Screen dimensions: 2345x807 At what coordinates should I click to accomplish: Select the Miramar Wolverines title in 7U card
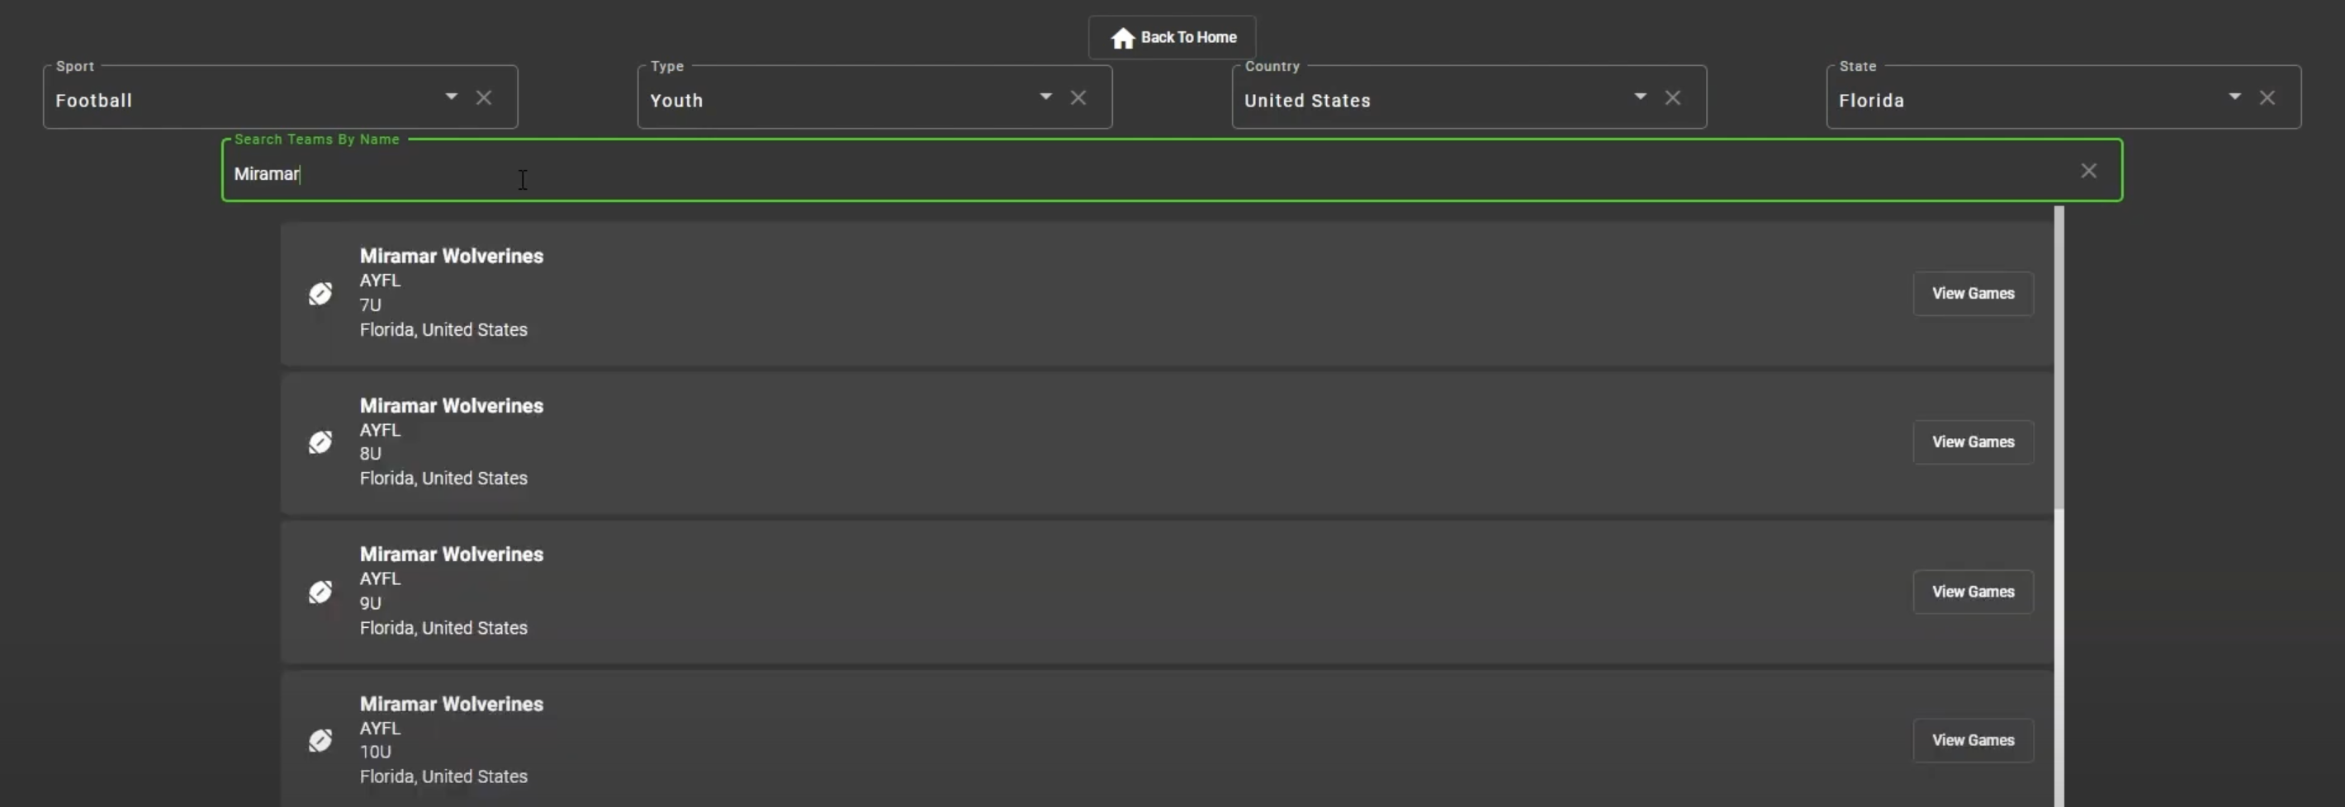[x=452, y=257]
